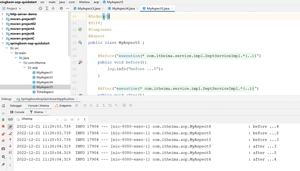Focus the itheima console search field

(38, 119)
